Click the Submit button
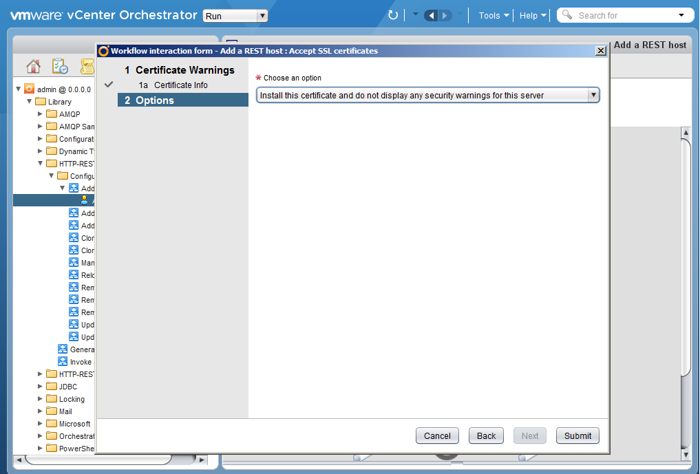 coord(577,435)
